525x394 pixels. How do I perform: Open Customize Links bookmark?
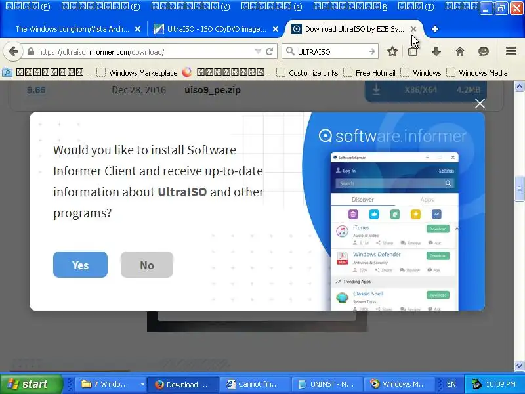tap(307, 73)
